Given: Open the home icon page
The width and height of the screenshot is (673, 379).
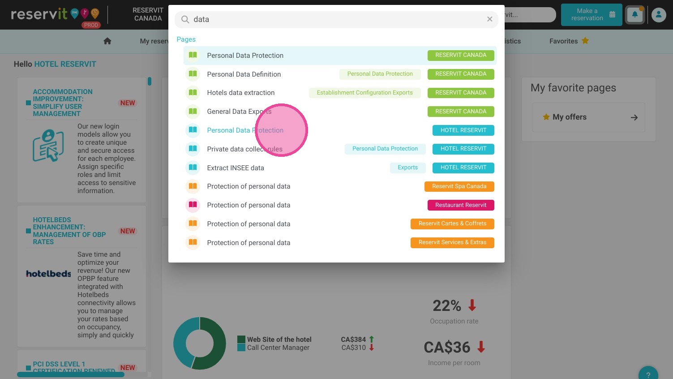Looking at the screenshot, I should point(107,41).
